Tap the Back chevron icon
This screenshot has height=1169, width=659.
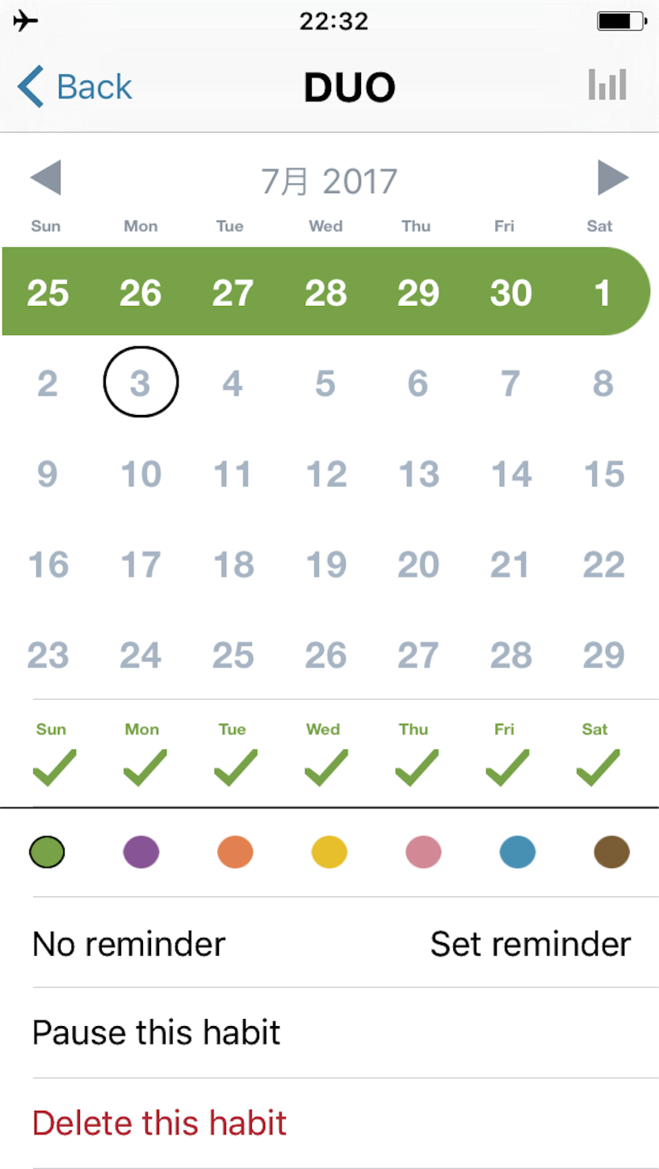click(31, 86)
